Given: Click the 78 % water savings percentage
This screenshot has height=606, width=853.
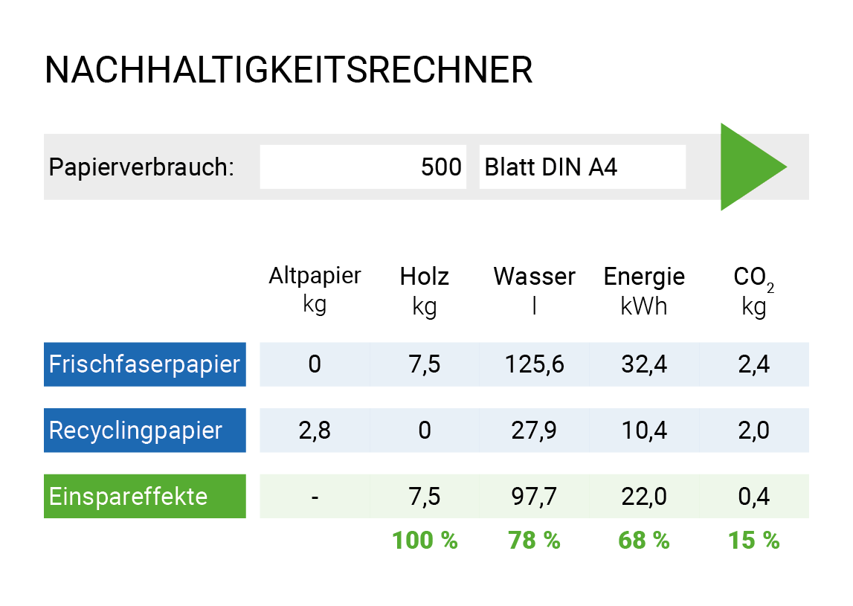Looking at the screenshot, I should [534, 541].
